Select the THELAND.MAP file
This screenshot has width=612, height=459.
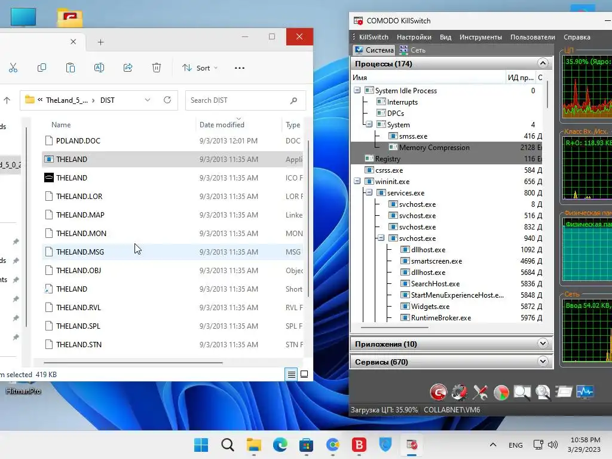click(172, 215)
